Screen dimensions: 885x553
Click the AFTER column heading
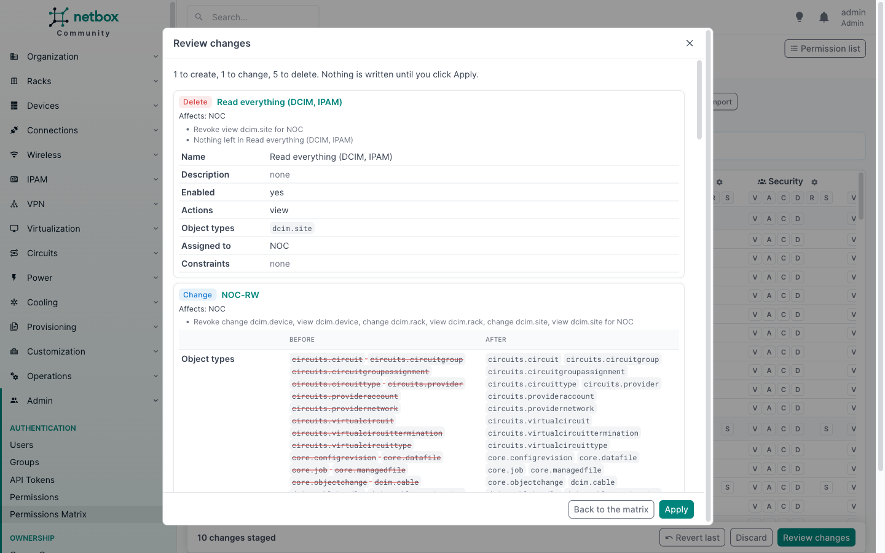pos(496,340)
